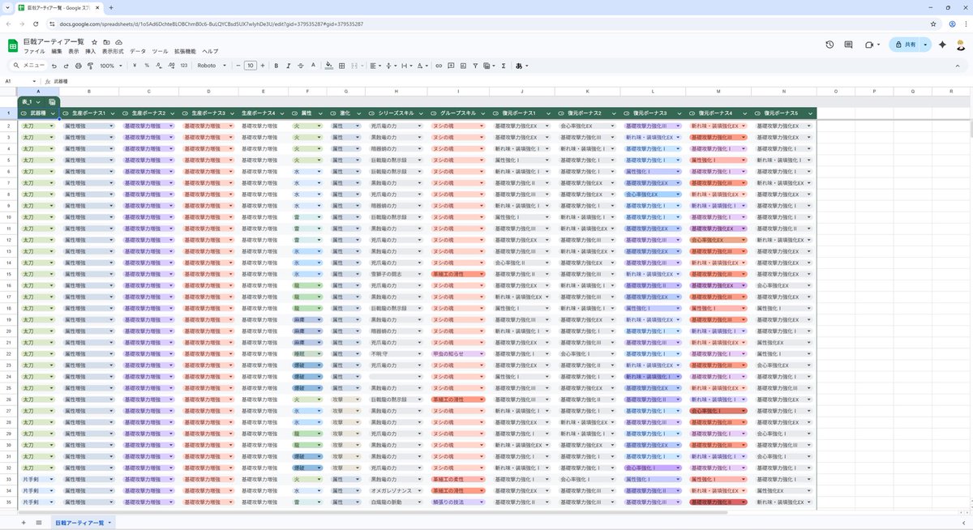Star this spreadsheet document

pos(94,41)
